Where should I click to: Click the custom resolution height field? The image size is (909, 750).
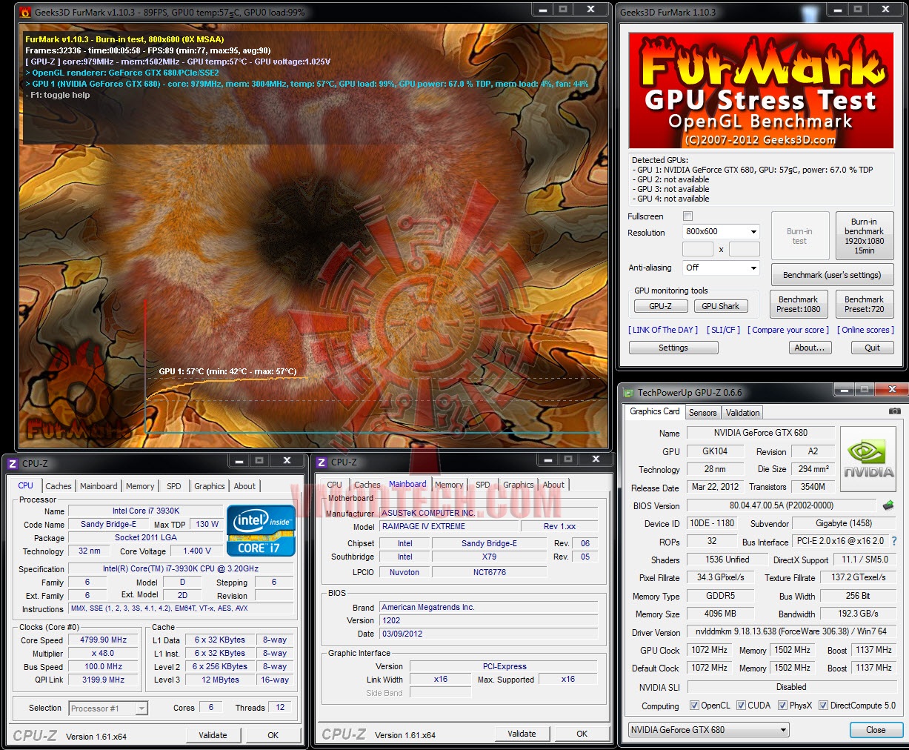(745, 249)
